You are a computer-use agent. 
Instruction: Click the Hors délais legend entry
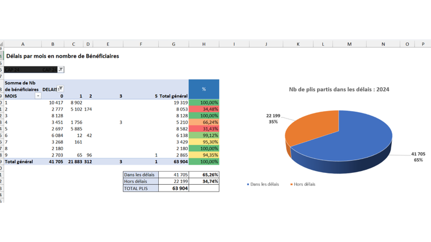[303, 184]
